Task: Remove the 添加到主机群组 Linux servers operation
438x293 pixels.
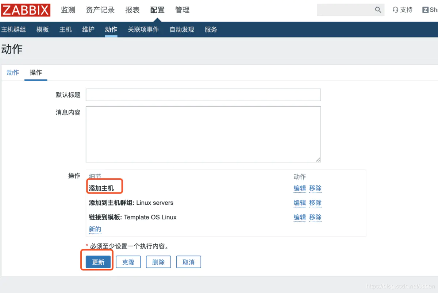Action: point(315,203)
